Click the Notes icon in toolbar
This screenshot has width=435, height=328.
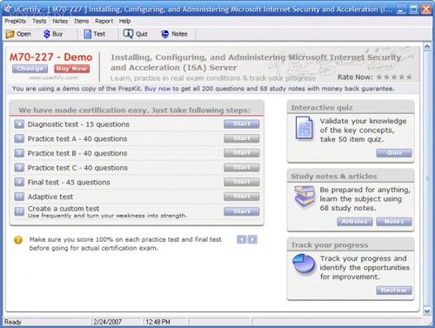pyautogui.click(x=164, y=34)
